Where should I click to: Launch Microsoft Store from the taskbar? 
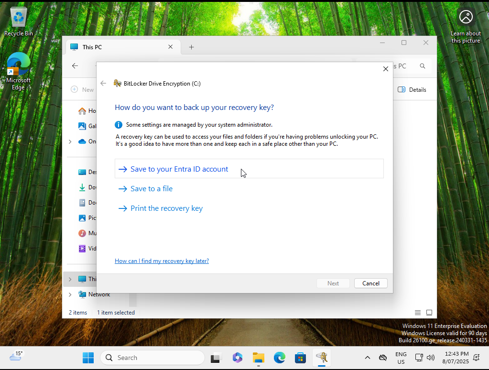(300, 358)
